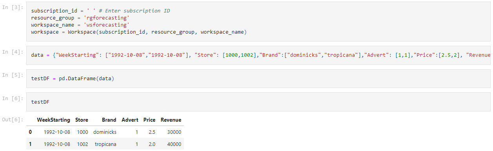Click row index 1 in the output table

[30, 144]
